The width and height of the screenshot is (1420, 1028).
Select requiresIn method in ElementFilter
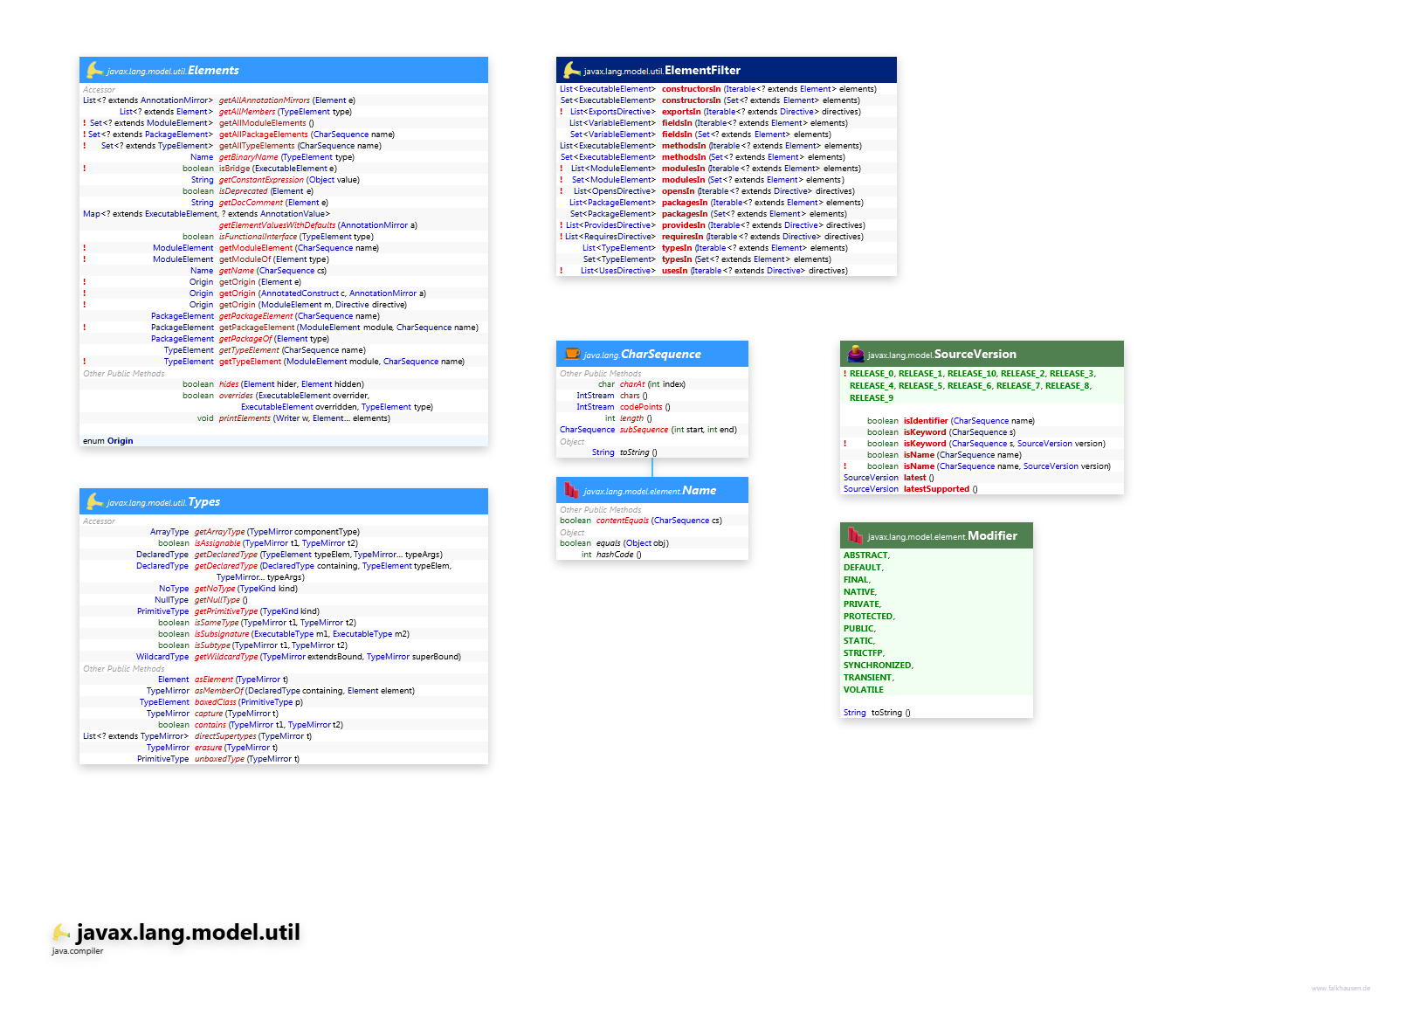[x=682, y=237]
